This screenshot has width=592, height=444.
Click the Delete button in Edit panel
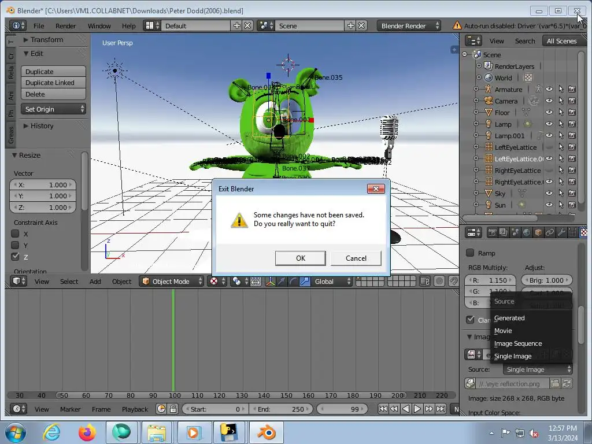(53, 94)
